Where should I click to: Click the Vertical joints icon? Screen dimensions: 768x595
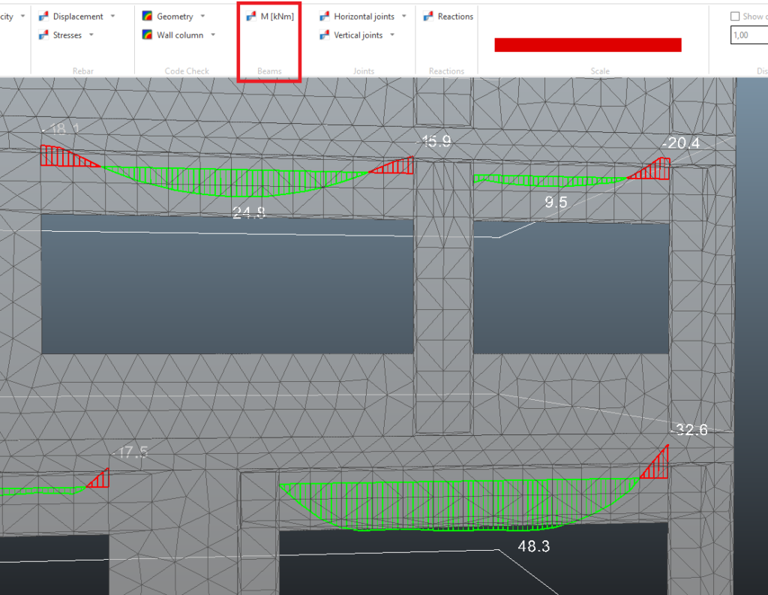325,35
